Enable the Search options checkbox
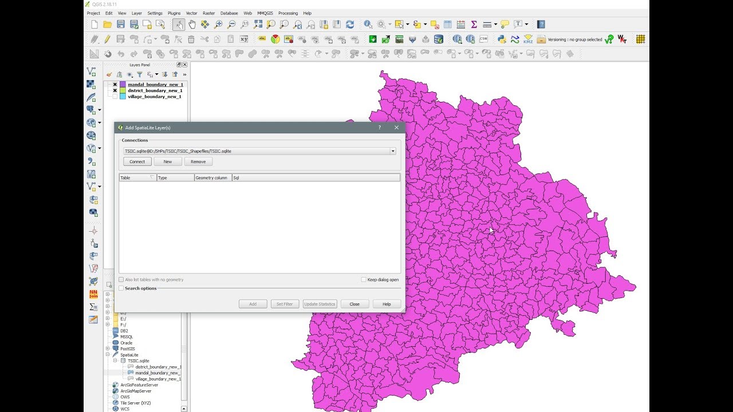The image size is (733, 412). coord(121,288)
